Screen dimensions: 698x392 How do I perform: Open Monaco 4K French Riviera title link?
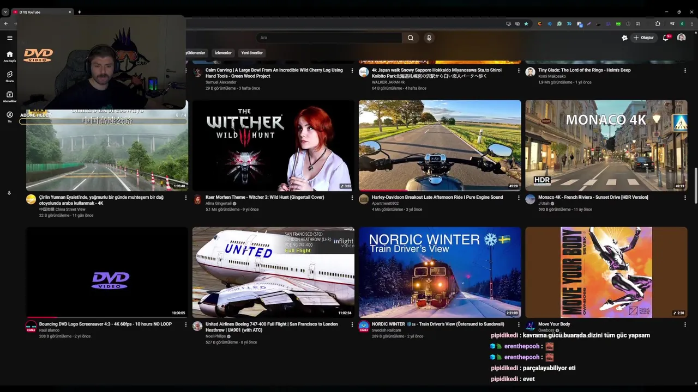click(x=593, y=197)
